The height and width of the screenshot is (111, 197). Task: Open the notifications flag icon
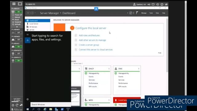(137, 13)
